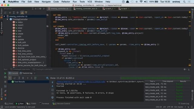This screenshot has height=109, width=194.
Task: Switch to scratch_1 editor tab
Action: 109,9
